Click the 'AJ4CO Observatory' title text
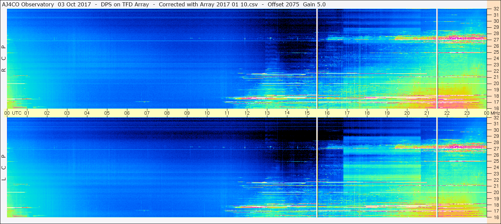Screen dimensions: 501x224 click(x=28, y=4)
